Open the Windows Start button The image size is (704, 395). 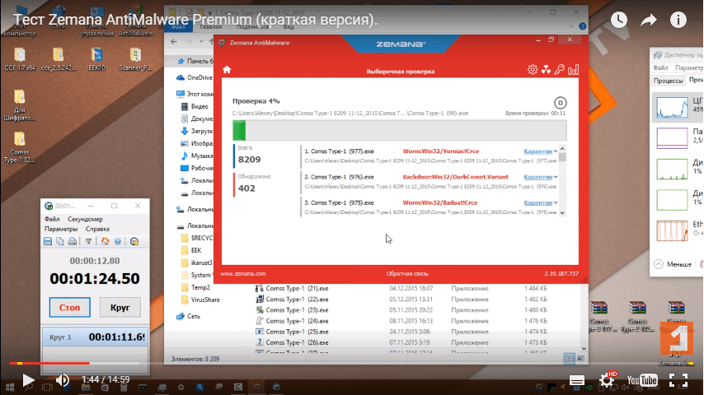pos(9,388)
